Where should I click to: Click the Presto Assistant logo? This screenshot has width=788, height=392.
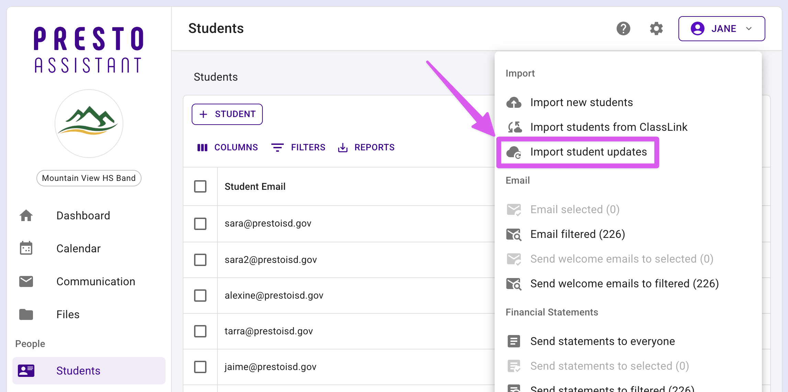(89, 50)
